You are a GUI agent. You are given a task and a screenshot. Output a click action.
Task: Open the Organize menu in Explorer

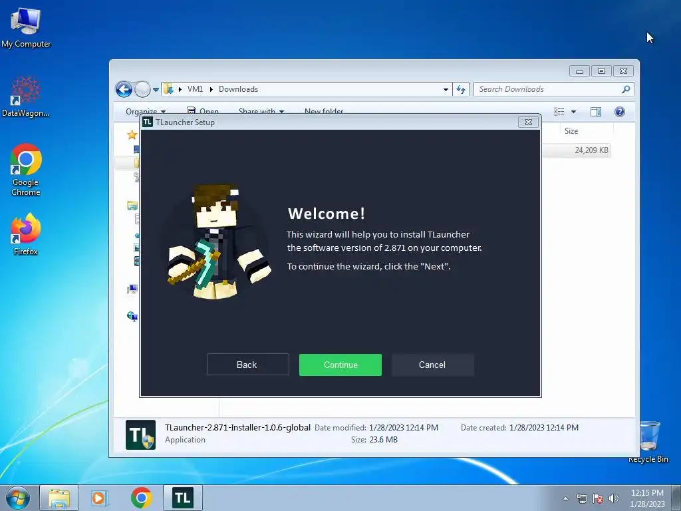tap(146, 112)
